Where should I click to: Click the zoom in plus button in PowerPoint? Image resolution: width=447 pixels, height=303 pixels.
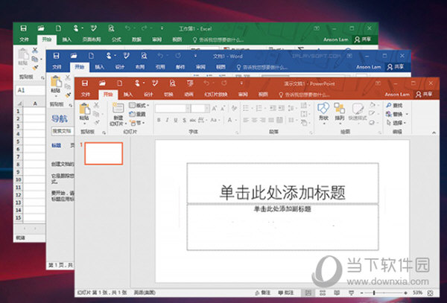(406, 293)
